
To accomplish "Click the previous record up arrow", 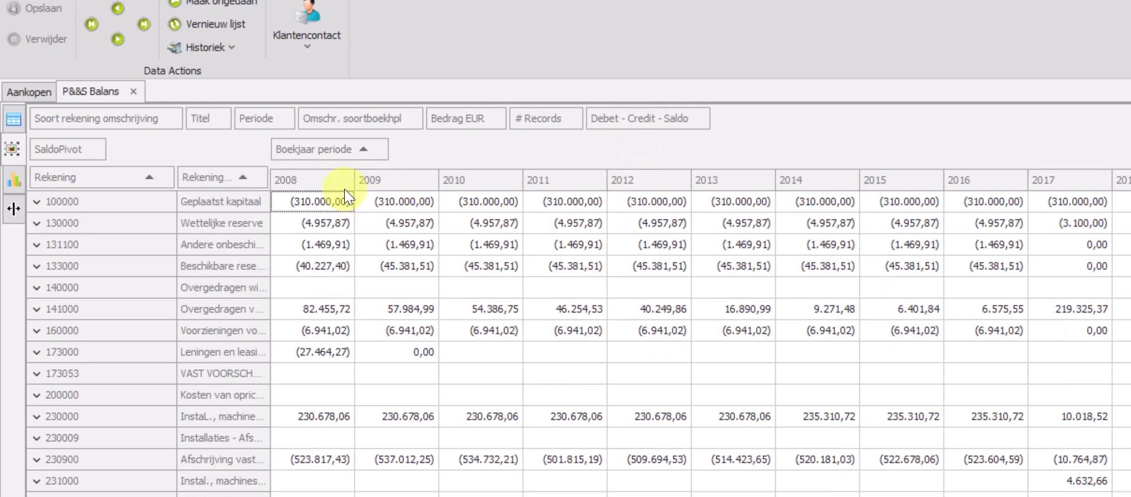I will point(118,8).
